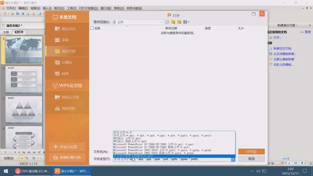
Task: Toggle the select-all checkbox beside 名称
Action: 92,28
